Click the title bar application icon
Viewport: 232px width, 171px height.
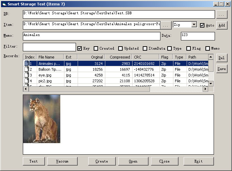(x=4, y=4)
